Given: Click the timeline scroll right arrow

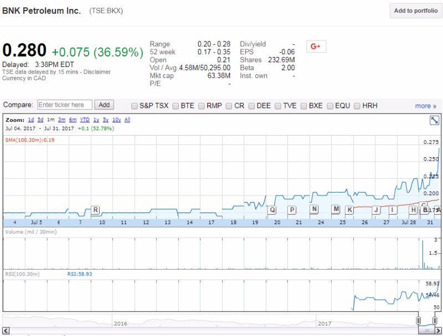Looking at the screenshot, I should (x=438, y=330).
